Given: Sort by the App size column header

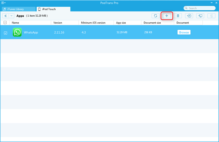Looking at the screenshot, I should point(127,23).
